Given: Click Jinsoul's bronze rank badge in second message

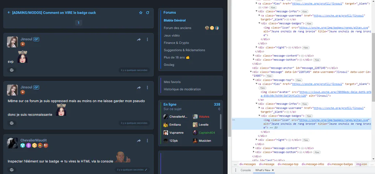Looking at the screenshot, I should click(22, 92).
